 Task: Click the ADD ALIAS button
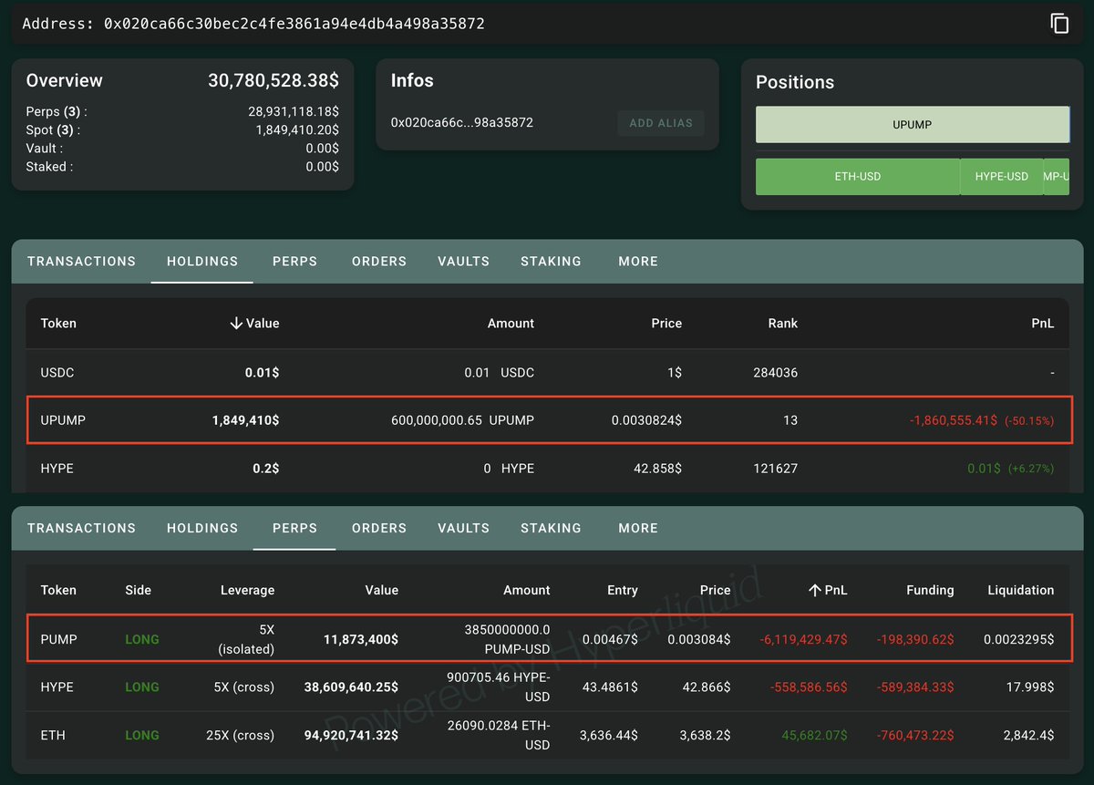tap(661, 123)
